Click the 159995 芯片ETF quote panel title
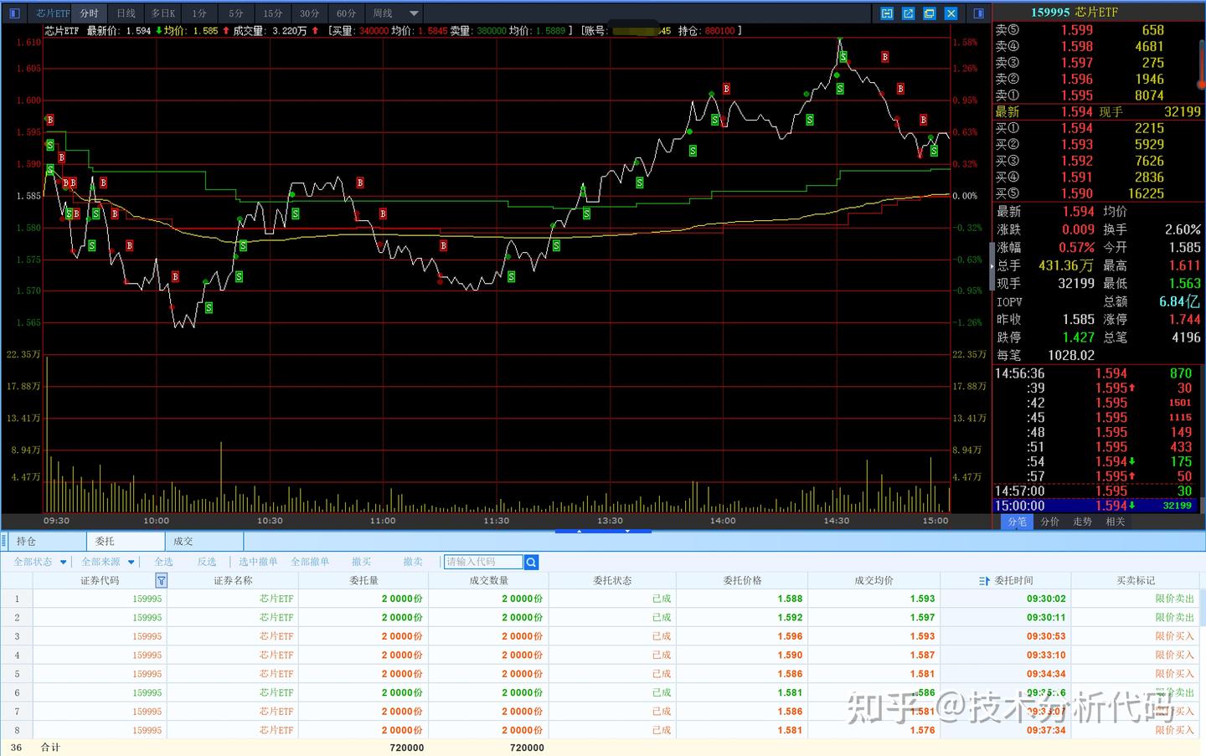Image resolution: width=1206 pixels, height=756 pixels. (1075, 13)
